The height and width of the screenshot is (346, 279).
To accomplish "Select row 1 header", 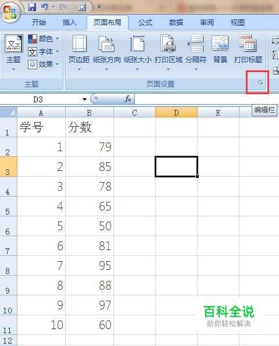I will (8, 127).
